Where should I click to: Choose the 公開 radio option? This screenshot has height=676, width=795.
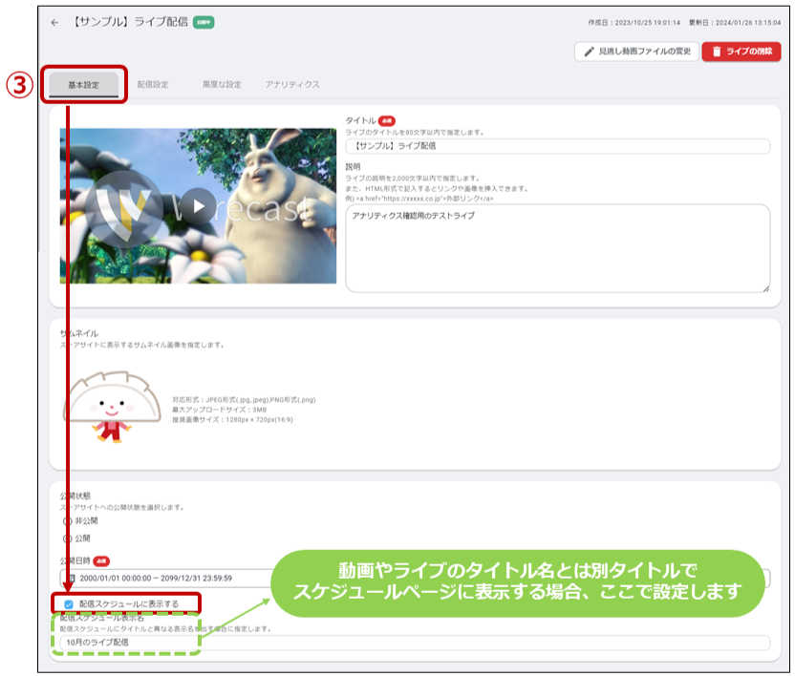pyautogui.click(x=67, y=539)
